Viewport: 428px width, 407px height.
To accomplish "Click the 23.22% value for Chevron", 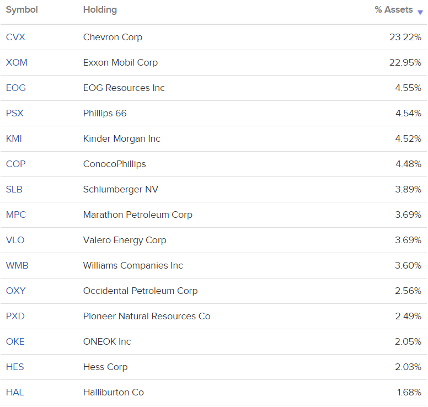I will (405, 37).
